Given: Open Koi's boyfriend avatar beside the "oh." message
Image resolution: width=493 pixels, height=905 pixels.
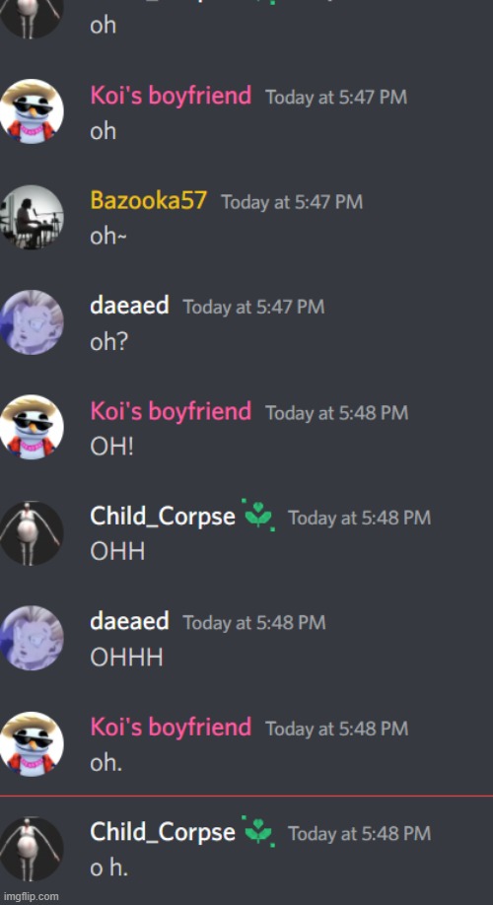Looking at the screenshot, I should [x=32, y=744].
